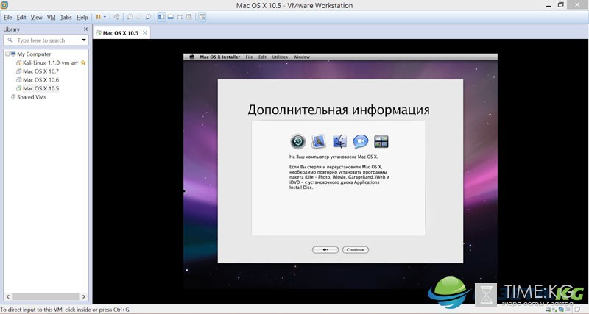Open the installer's Utilities menu
Viewport: 589px width, 314px height.
280,57
